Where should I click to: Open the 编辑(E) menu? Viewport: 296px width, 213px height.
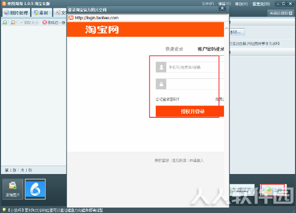(x=224, y=4)
